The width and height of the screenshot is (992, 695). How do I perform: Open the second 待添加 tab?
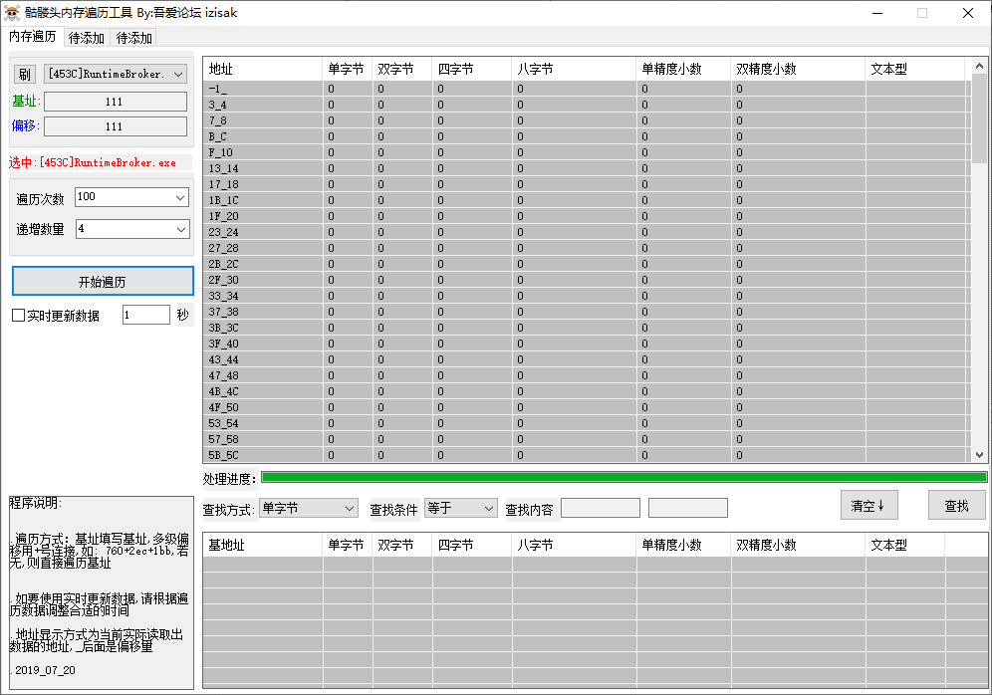point(134,38)
